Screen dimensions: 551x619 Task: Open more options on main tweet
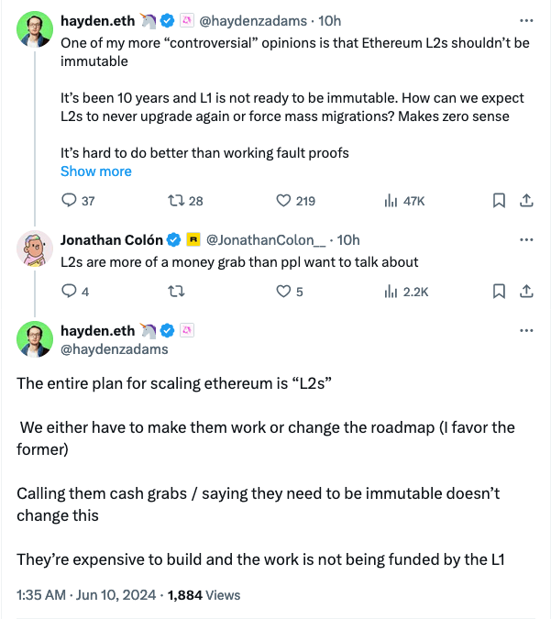(526, 330)
